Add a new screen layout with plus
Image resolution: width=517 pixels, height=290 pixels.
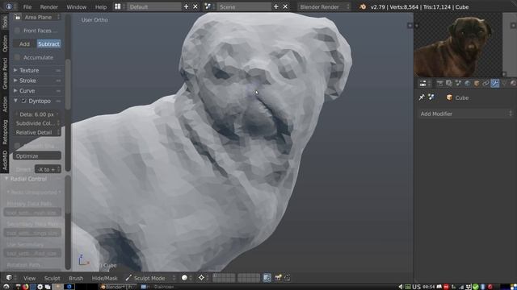tap(186, 6)
